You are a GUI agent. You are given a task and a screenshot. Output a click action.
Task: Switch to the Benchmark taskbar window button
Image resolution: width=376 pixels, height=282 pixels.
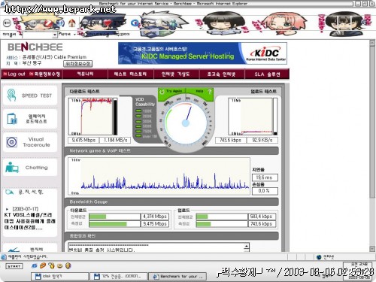click(x=177, y=276)
